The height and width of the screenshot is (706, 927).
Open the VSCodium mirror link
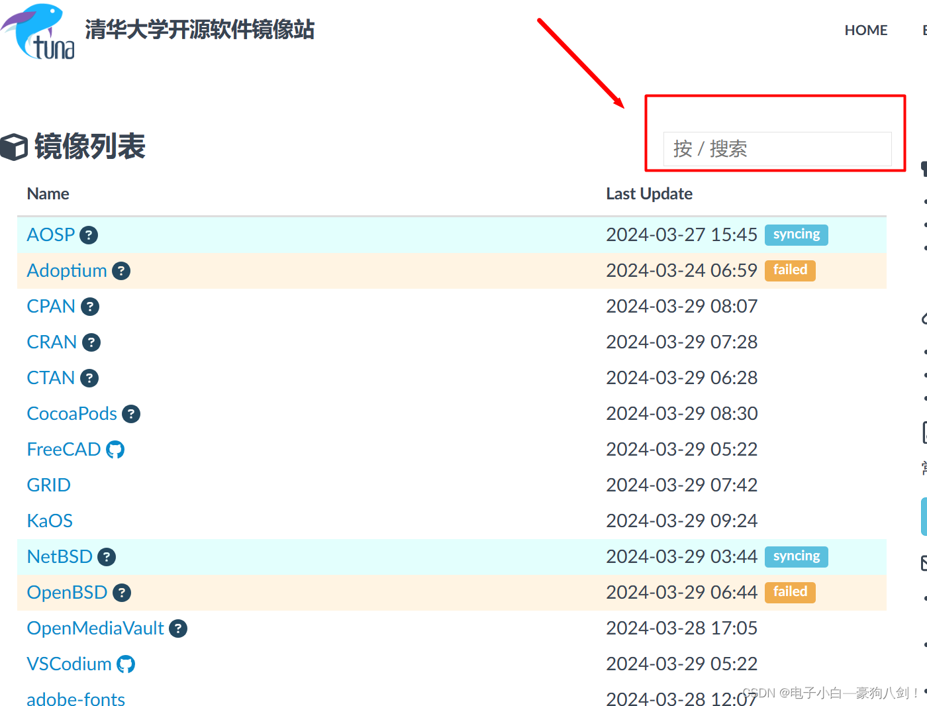69,664
